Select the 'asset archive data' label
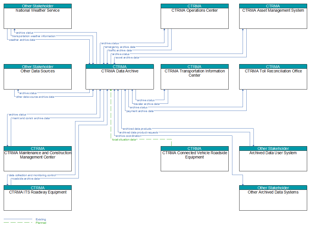The width and height of the screenshot is (310, 228). click(x=127, y=58)
